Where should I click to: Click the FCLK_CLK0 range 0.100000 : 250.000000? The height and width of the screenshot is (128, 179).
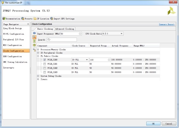pos(144,60)
